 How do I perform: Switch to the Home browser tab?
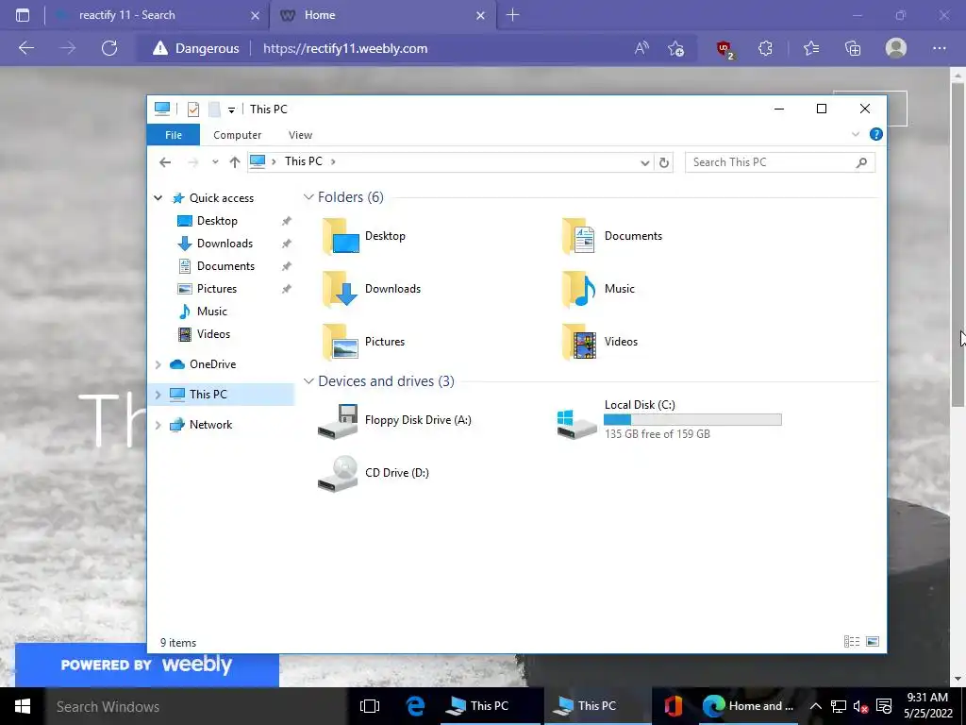381,15
